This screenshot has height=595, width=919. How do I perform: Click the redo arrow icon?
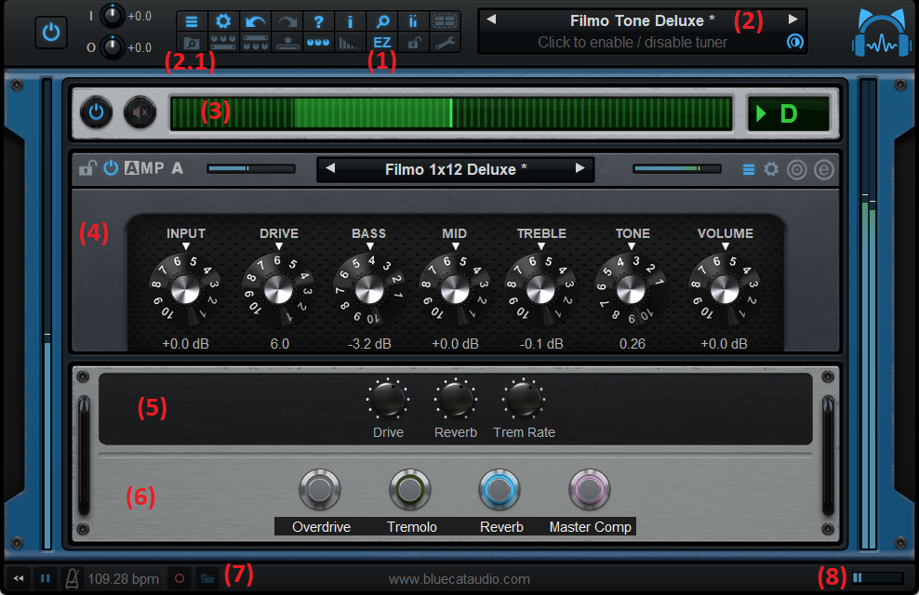pos(287,21)
